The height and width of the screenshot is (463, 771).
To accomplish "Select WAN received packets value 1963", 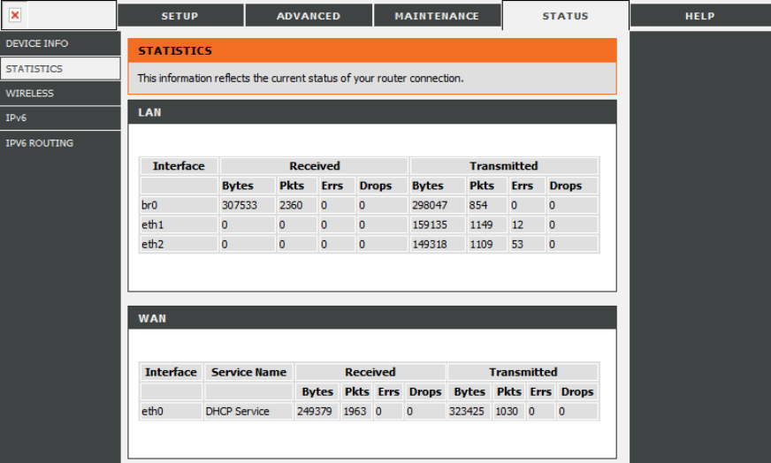I will click(x=356, y=412).
